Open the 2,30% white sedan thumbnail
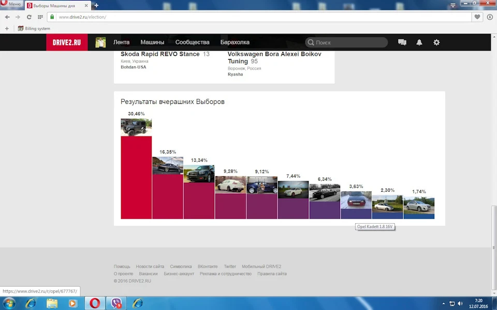This screenshot has width=497, height=310. [387, 204]
